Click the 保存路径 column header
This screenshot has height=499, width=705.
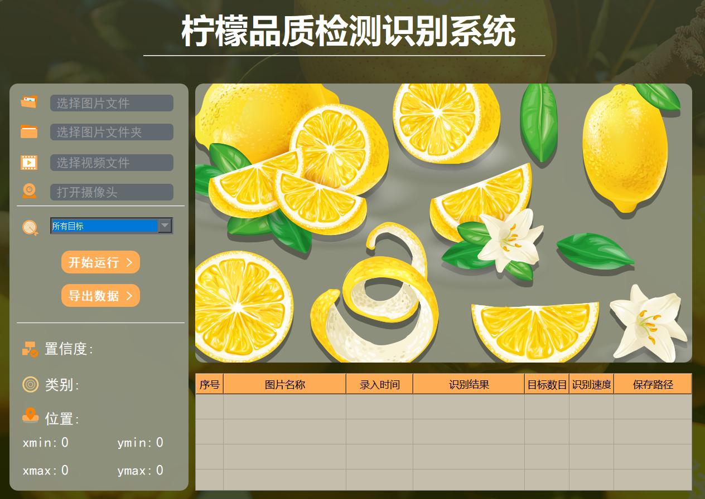click(653, 384)
